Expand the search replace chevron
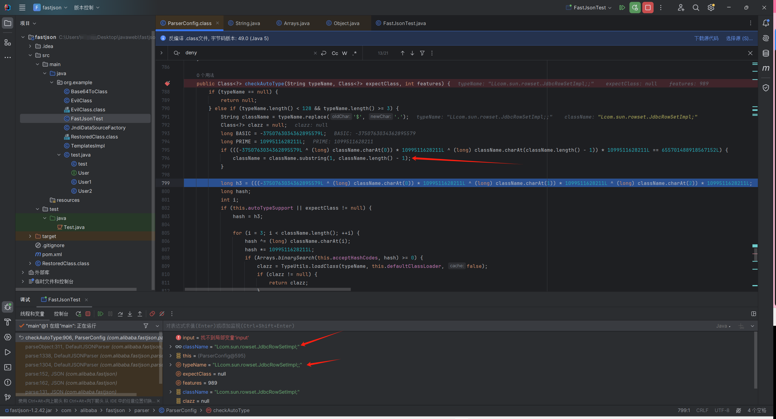The height and width of the screenshot is (419, 776). pyautogui.click(x=162, y=53)
